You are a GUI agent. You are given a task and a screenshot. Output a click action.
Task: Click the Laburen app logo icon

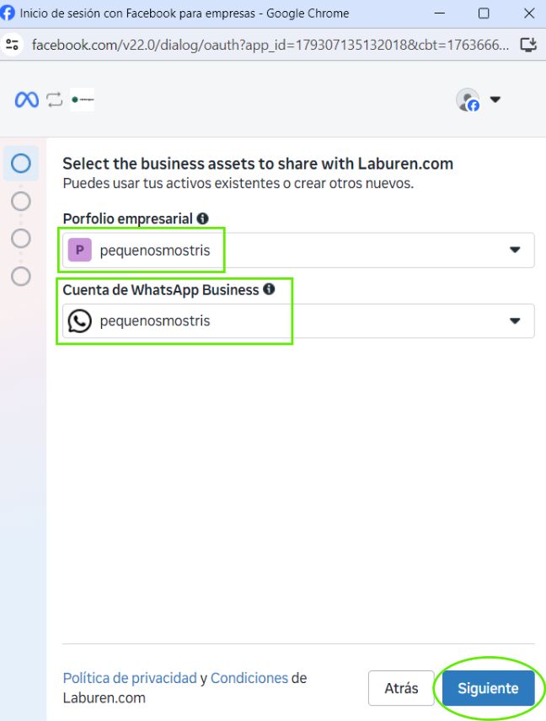point(83,100)
